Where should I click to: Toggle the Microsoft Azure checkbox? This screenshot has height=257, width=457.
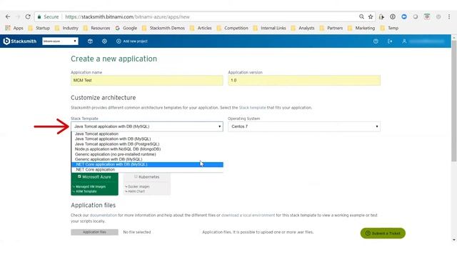click(x=79, y=176)
